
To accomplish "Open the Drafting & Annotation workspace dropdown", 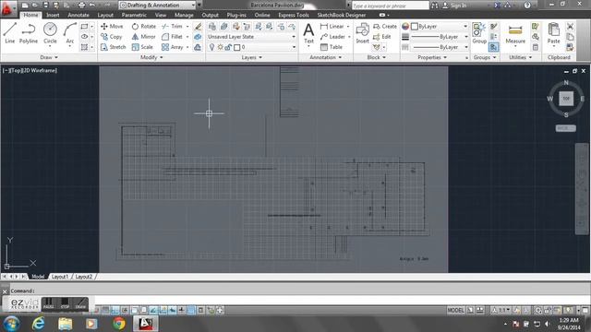I will click(157, 6).
